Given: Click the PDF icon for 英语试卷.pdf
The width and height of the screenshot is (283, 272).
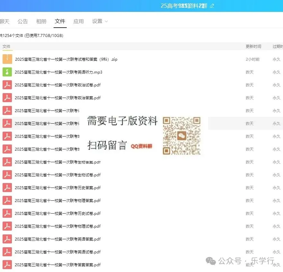Looking at the screenshot, I should (x=7, y=251).
